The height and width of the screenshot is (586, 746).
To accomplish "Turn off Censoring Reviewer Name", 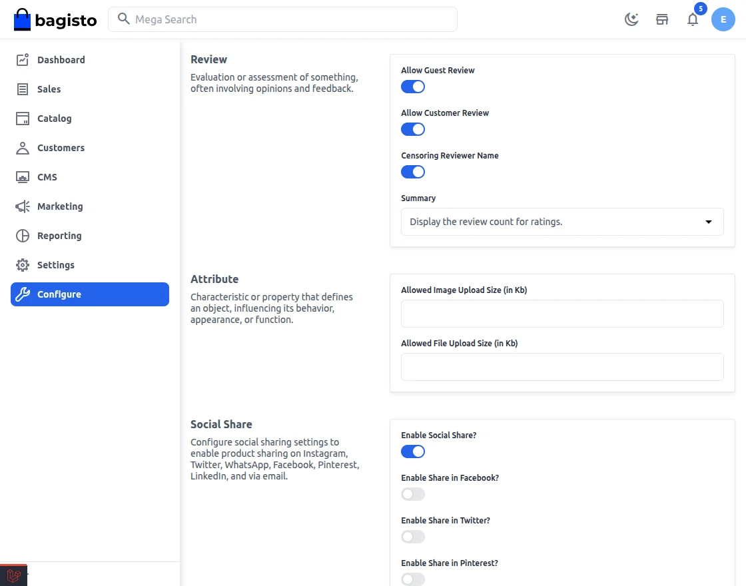I will (x=413, y=172).
